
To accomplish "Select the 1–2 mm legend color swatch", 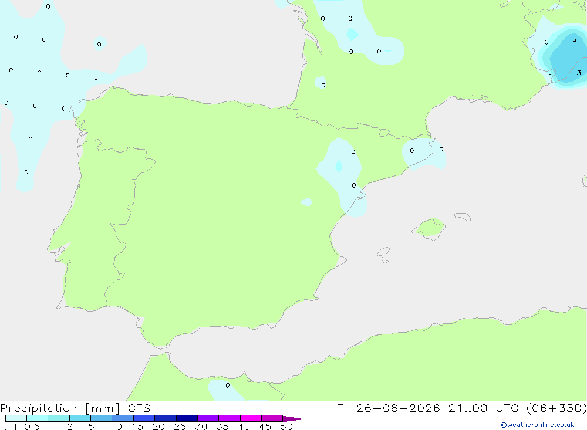I will [x=59, y=418].
